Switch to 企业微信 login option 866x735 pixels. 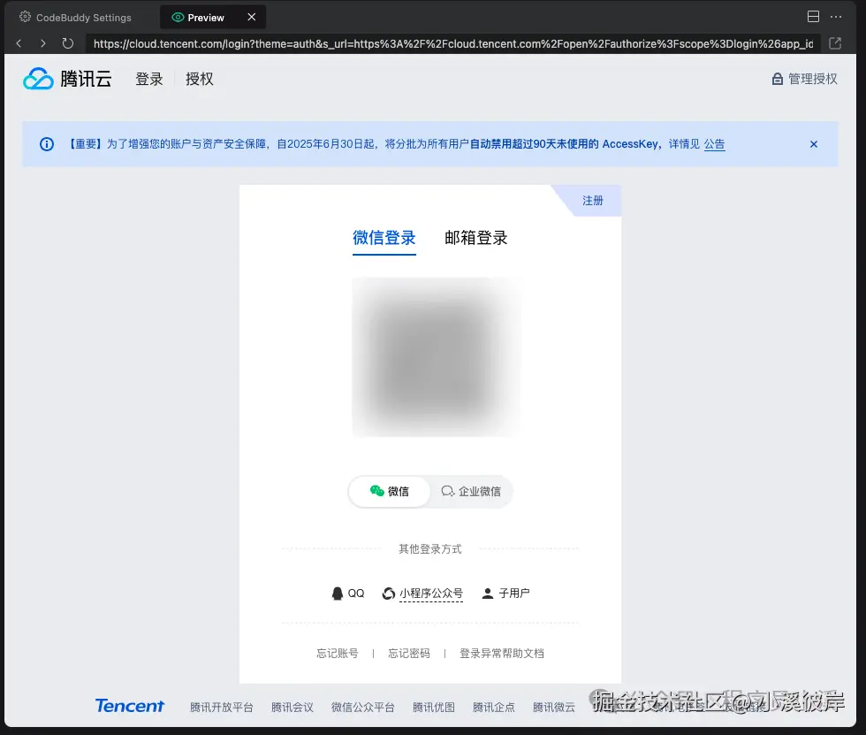pos(471,491)
